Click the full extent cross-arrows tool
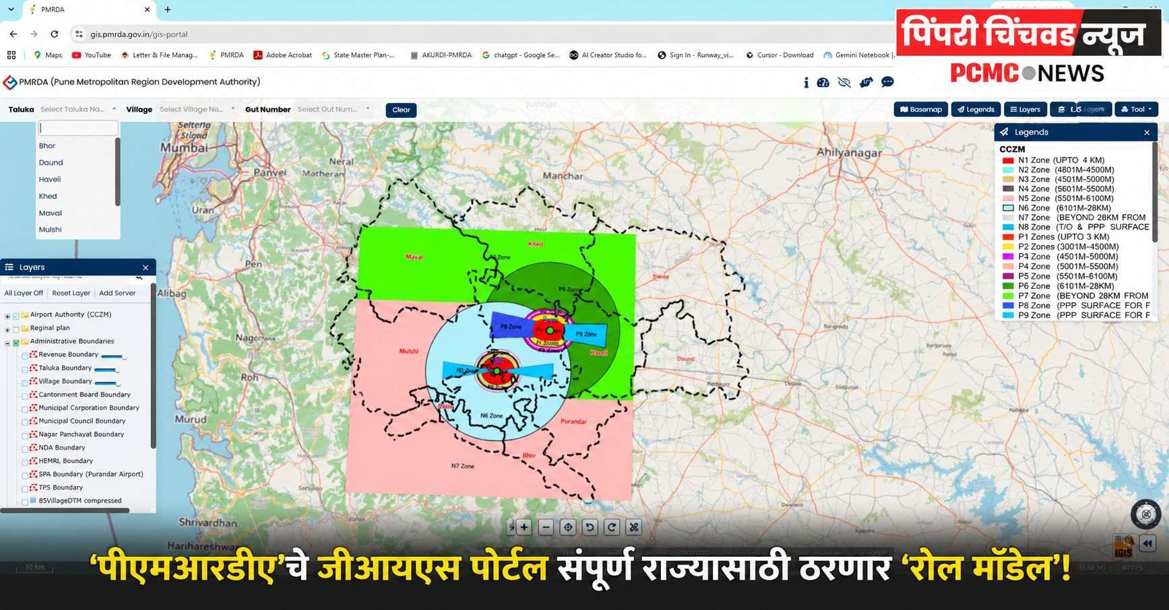Image resolution: width=1169 pixels, height=610 pixels. coord(633,527)
